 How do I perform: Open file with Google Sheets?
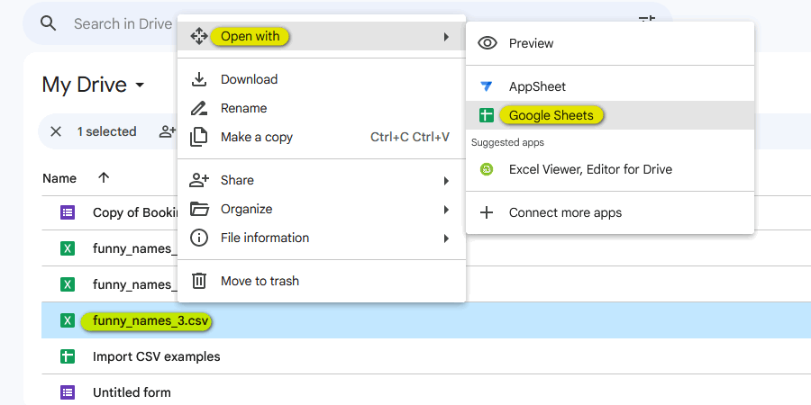(610, 115)
